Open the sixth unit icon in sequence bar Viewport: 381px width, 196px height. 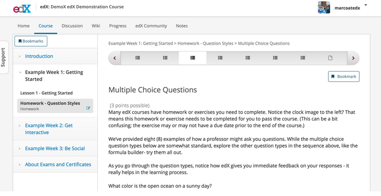(275, 58)
